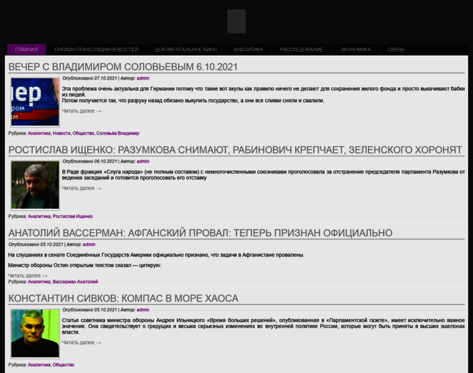Click the Константин Сивков portrait thumbnail
473x373 pixels.
35,334
